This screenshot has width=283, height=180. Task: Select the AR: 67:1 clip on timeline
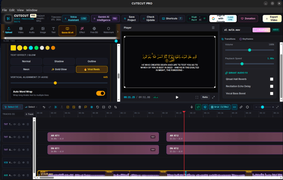pos(103,137)
